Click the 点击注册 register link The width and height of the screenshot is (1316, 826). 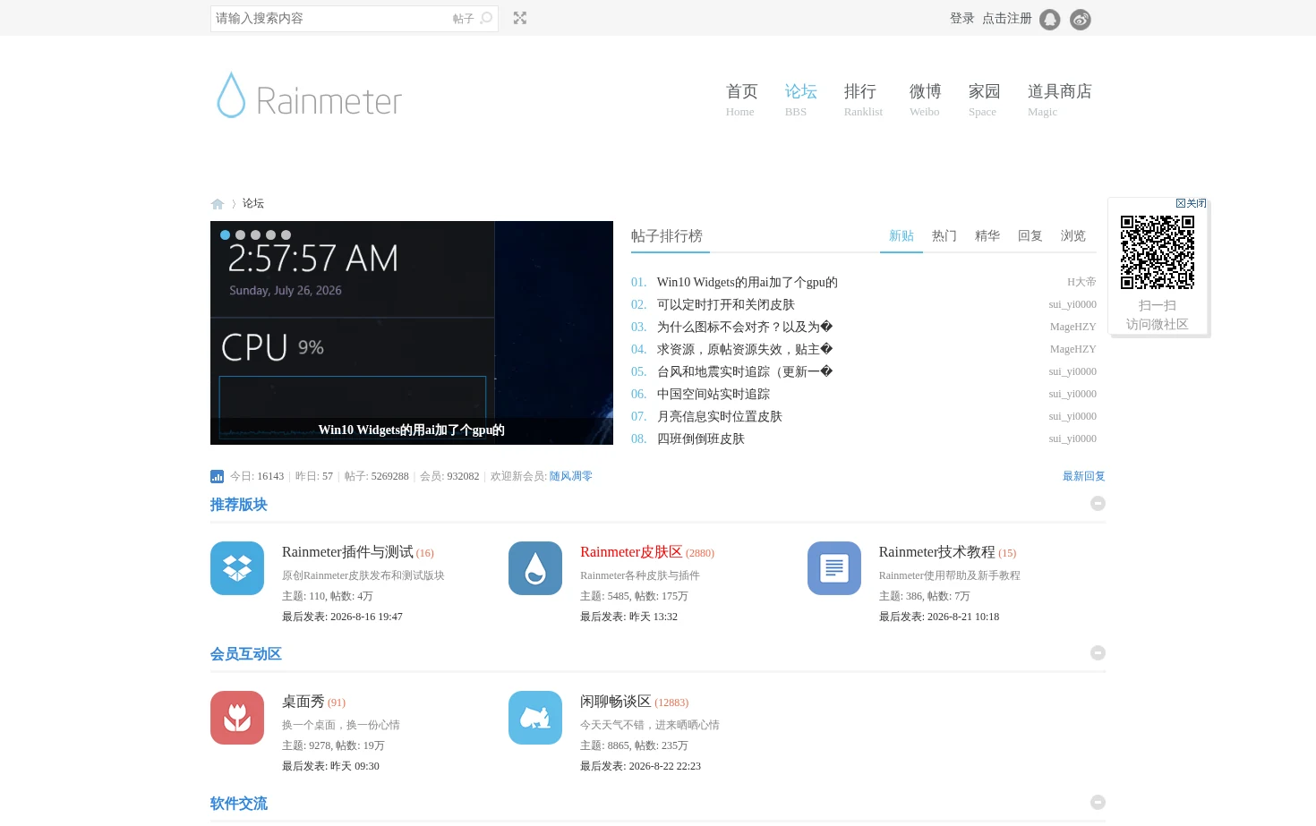point(1007,19)
